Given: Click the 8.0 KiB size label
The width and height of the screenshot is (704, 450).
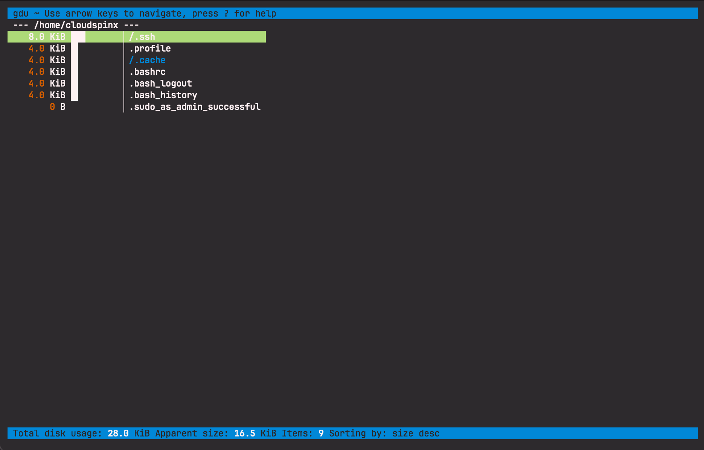Looking at the screenshot, I should [x=47, y=36].
